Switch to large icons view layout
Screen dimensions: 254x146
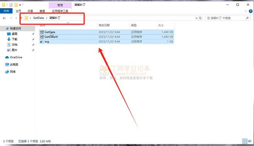pos(250,141)
